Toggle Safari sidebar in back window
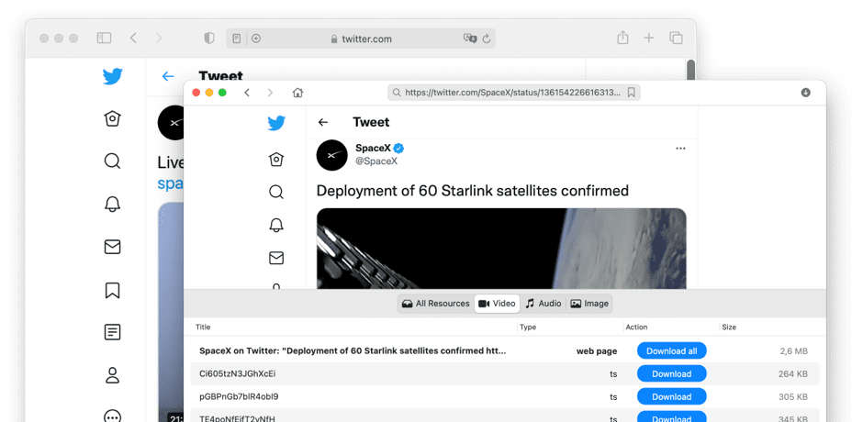Viewport: 863px width, 422px height. (x=104, y=38)
